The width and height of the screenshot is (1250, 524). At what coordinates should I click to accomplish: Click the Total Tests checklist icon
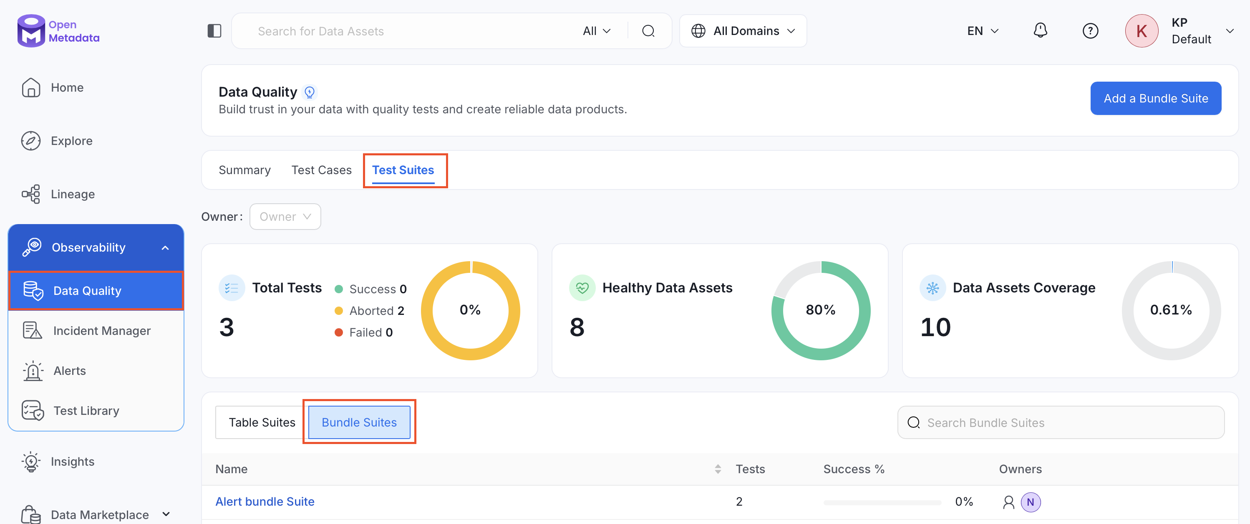click(232, 288)
